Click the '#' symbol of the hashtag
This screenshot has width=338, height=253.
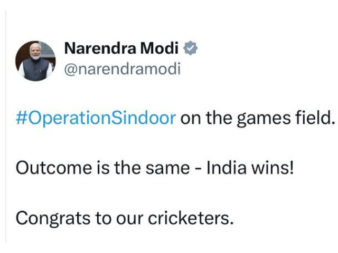point(21,118)
